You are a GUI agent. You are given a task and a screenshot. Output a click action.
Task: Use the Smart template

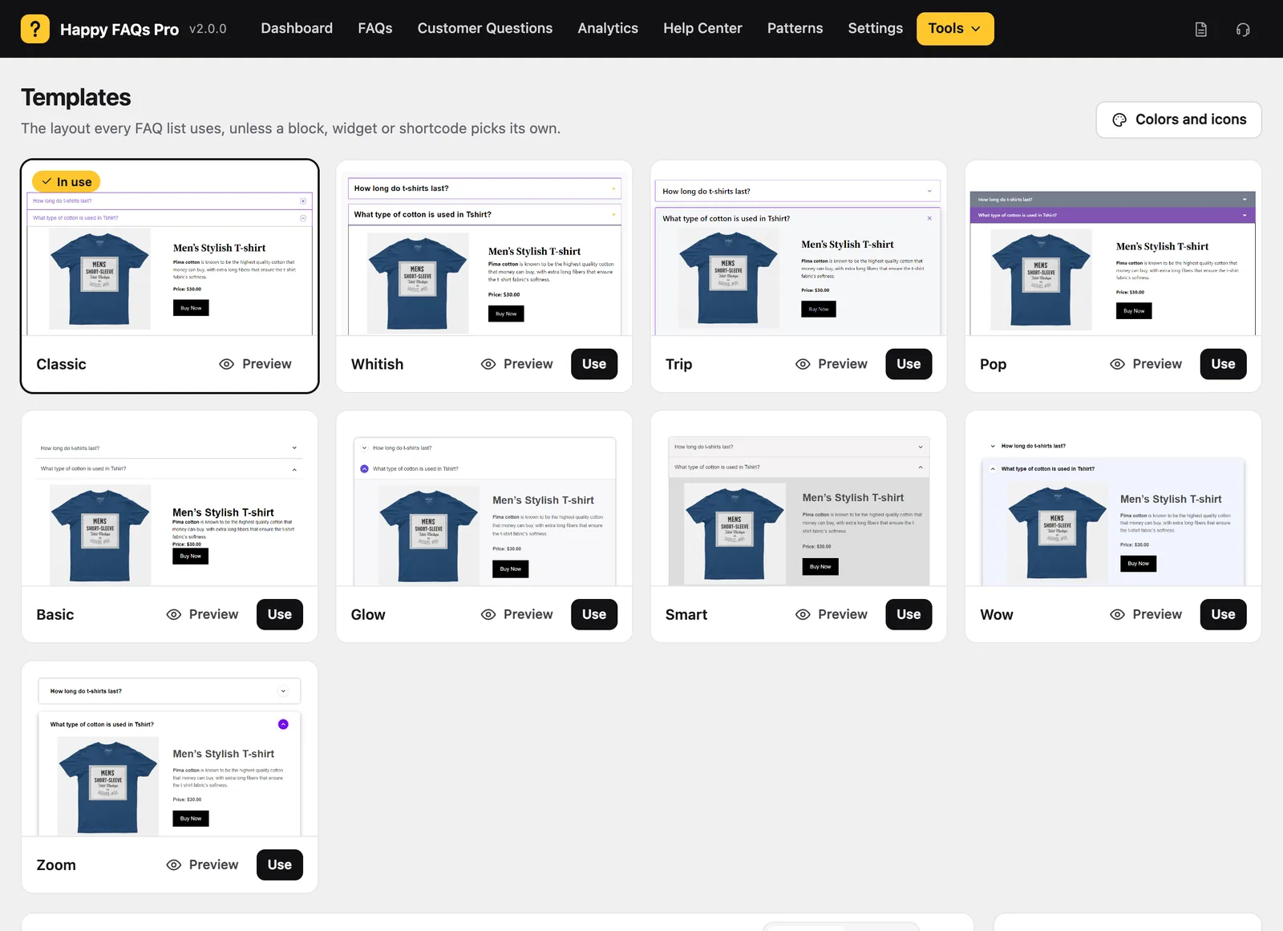point(909,614)
